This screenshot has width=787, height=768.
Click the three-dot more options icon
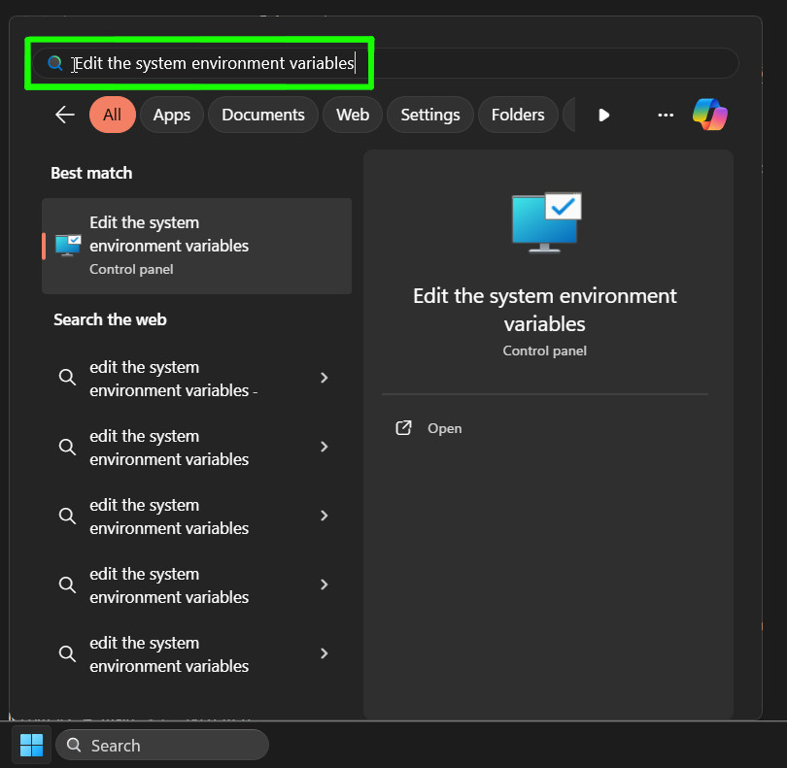[x=666, y=115]
